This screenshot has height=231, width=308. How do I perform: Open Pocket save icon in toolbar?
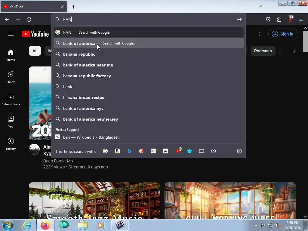coord(268,19)
